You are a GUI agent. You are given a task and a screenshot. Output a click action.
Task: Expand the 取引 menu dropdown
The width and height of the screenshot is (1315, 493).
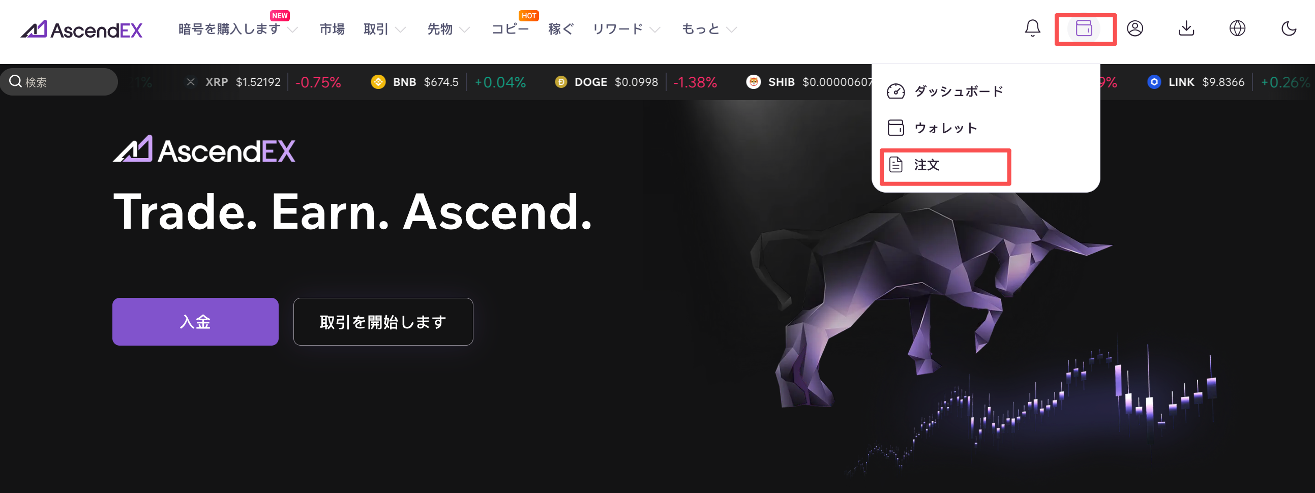point(384,29)
